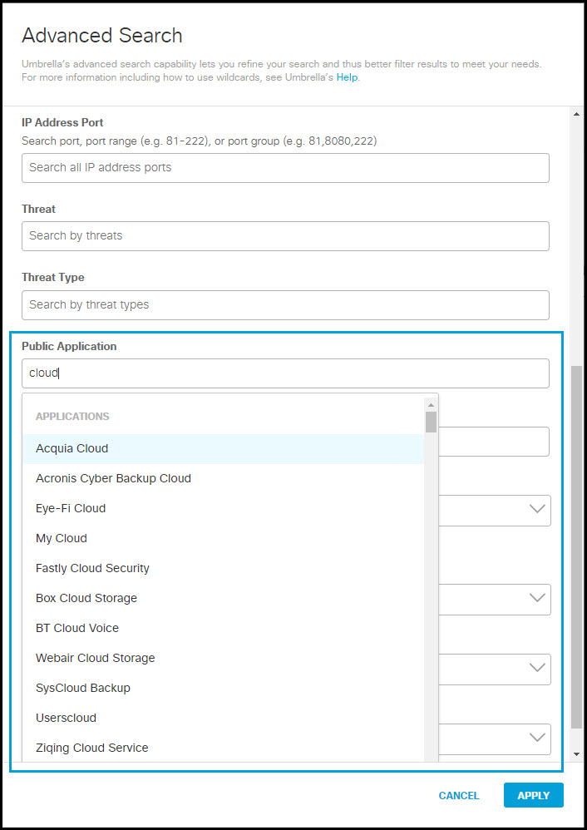Choose Webair Cloud Storage
Viewport: 587px width, 830px height.
click(x=223, y=658)
